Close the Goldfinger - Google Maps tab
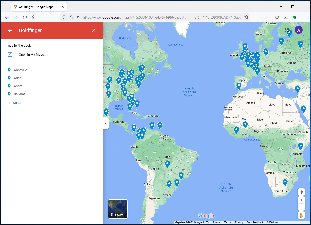 pos(62,7)
